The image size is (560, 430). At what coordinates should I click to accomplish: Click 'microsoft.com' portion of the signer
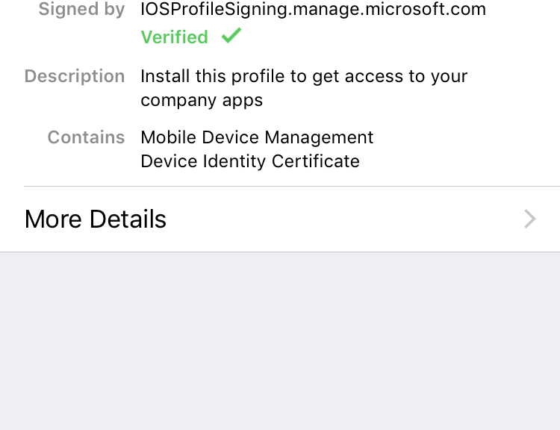coord(426,9)
